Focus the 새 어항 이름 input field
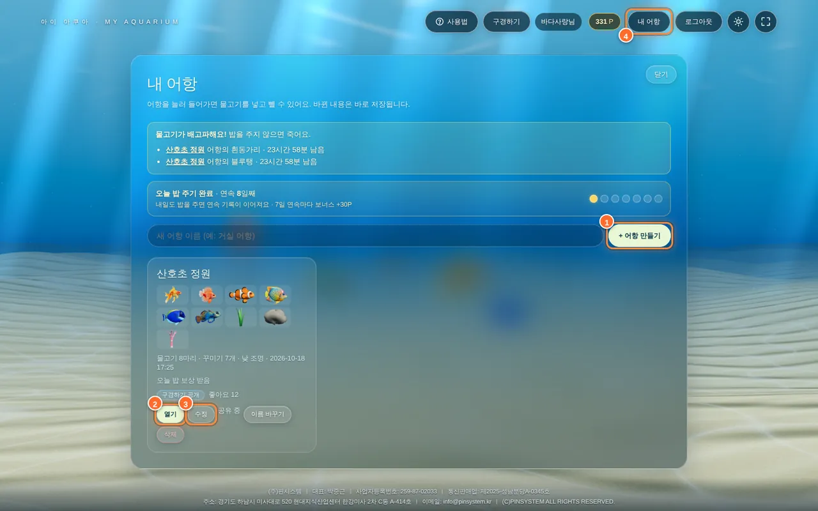The height and width of the screenshot is (511, 818). [x=375, y=236]
